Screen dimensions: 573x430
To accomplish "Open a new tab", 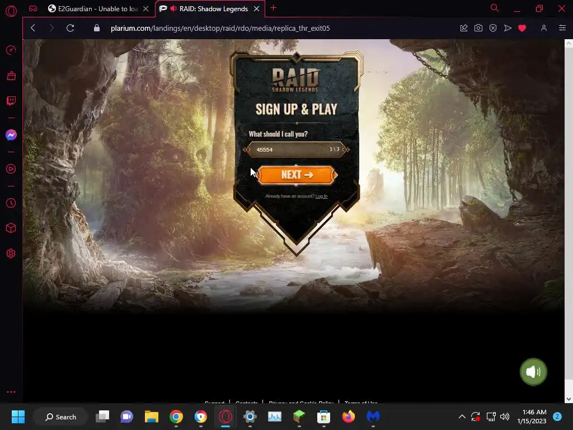I will pos(273,8).
